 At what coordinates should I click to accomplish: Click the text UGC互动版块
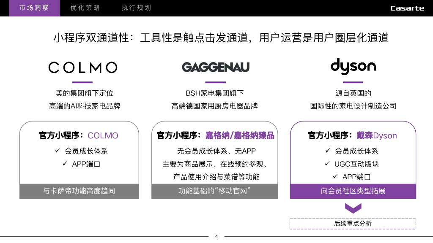(356, 164)
